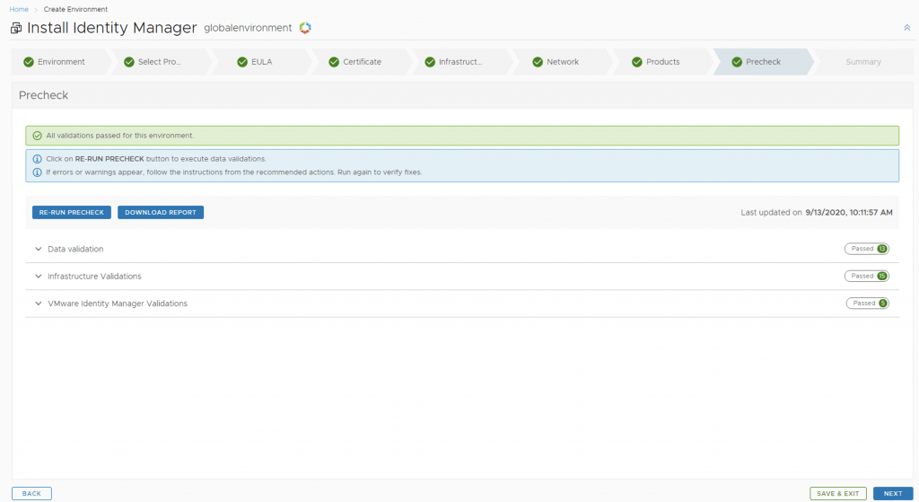Screen dimensions: 919x502
Task: Navigate to Home breadcrumb link
Action: [x=19, y=9]
